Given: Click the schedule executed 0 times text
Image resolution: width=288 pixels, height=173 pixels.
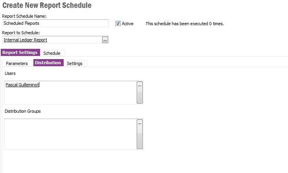Looking at the screenshot, I should 185,24.
